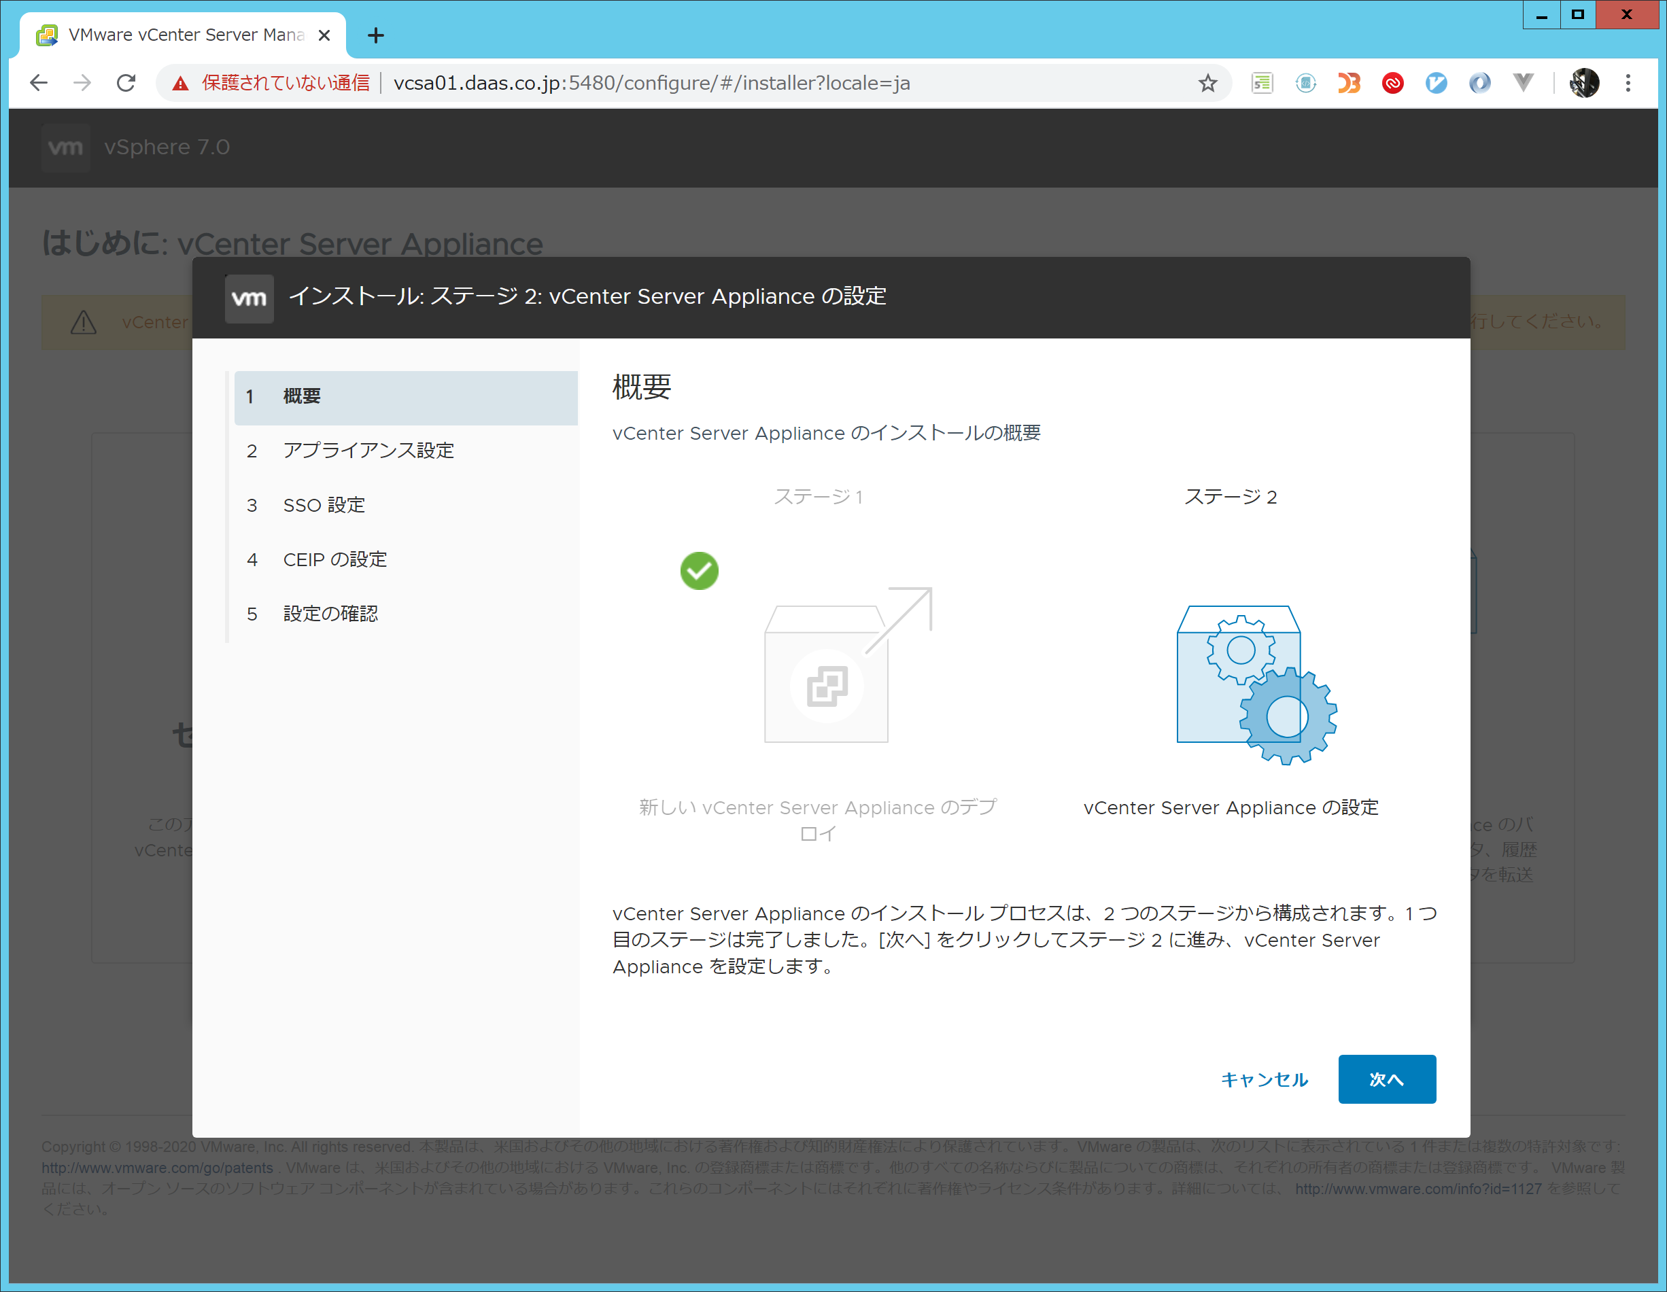Click the red circular extension icon
Screen dimensions: 1667x1292
[x=1392, y=82]
